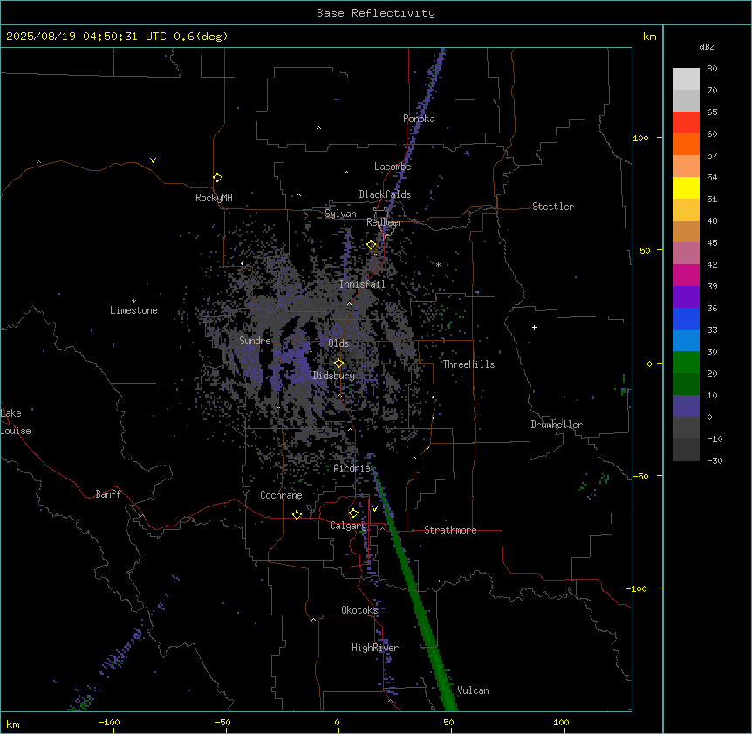Click the Cochrane city label
752x734 pixels.
click(281, 495)
